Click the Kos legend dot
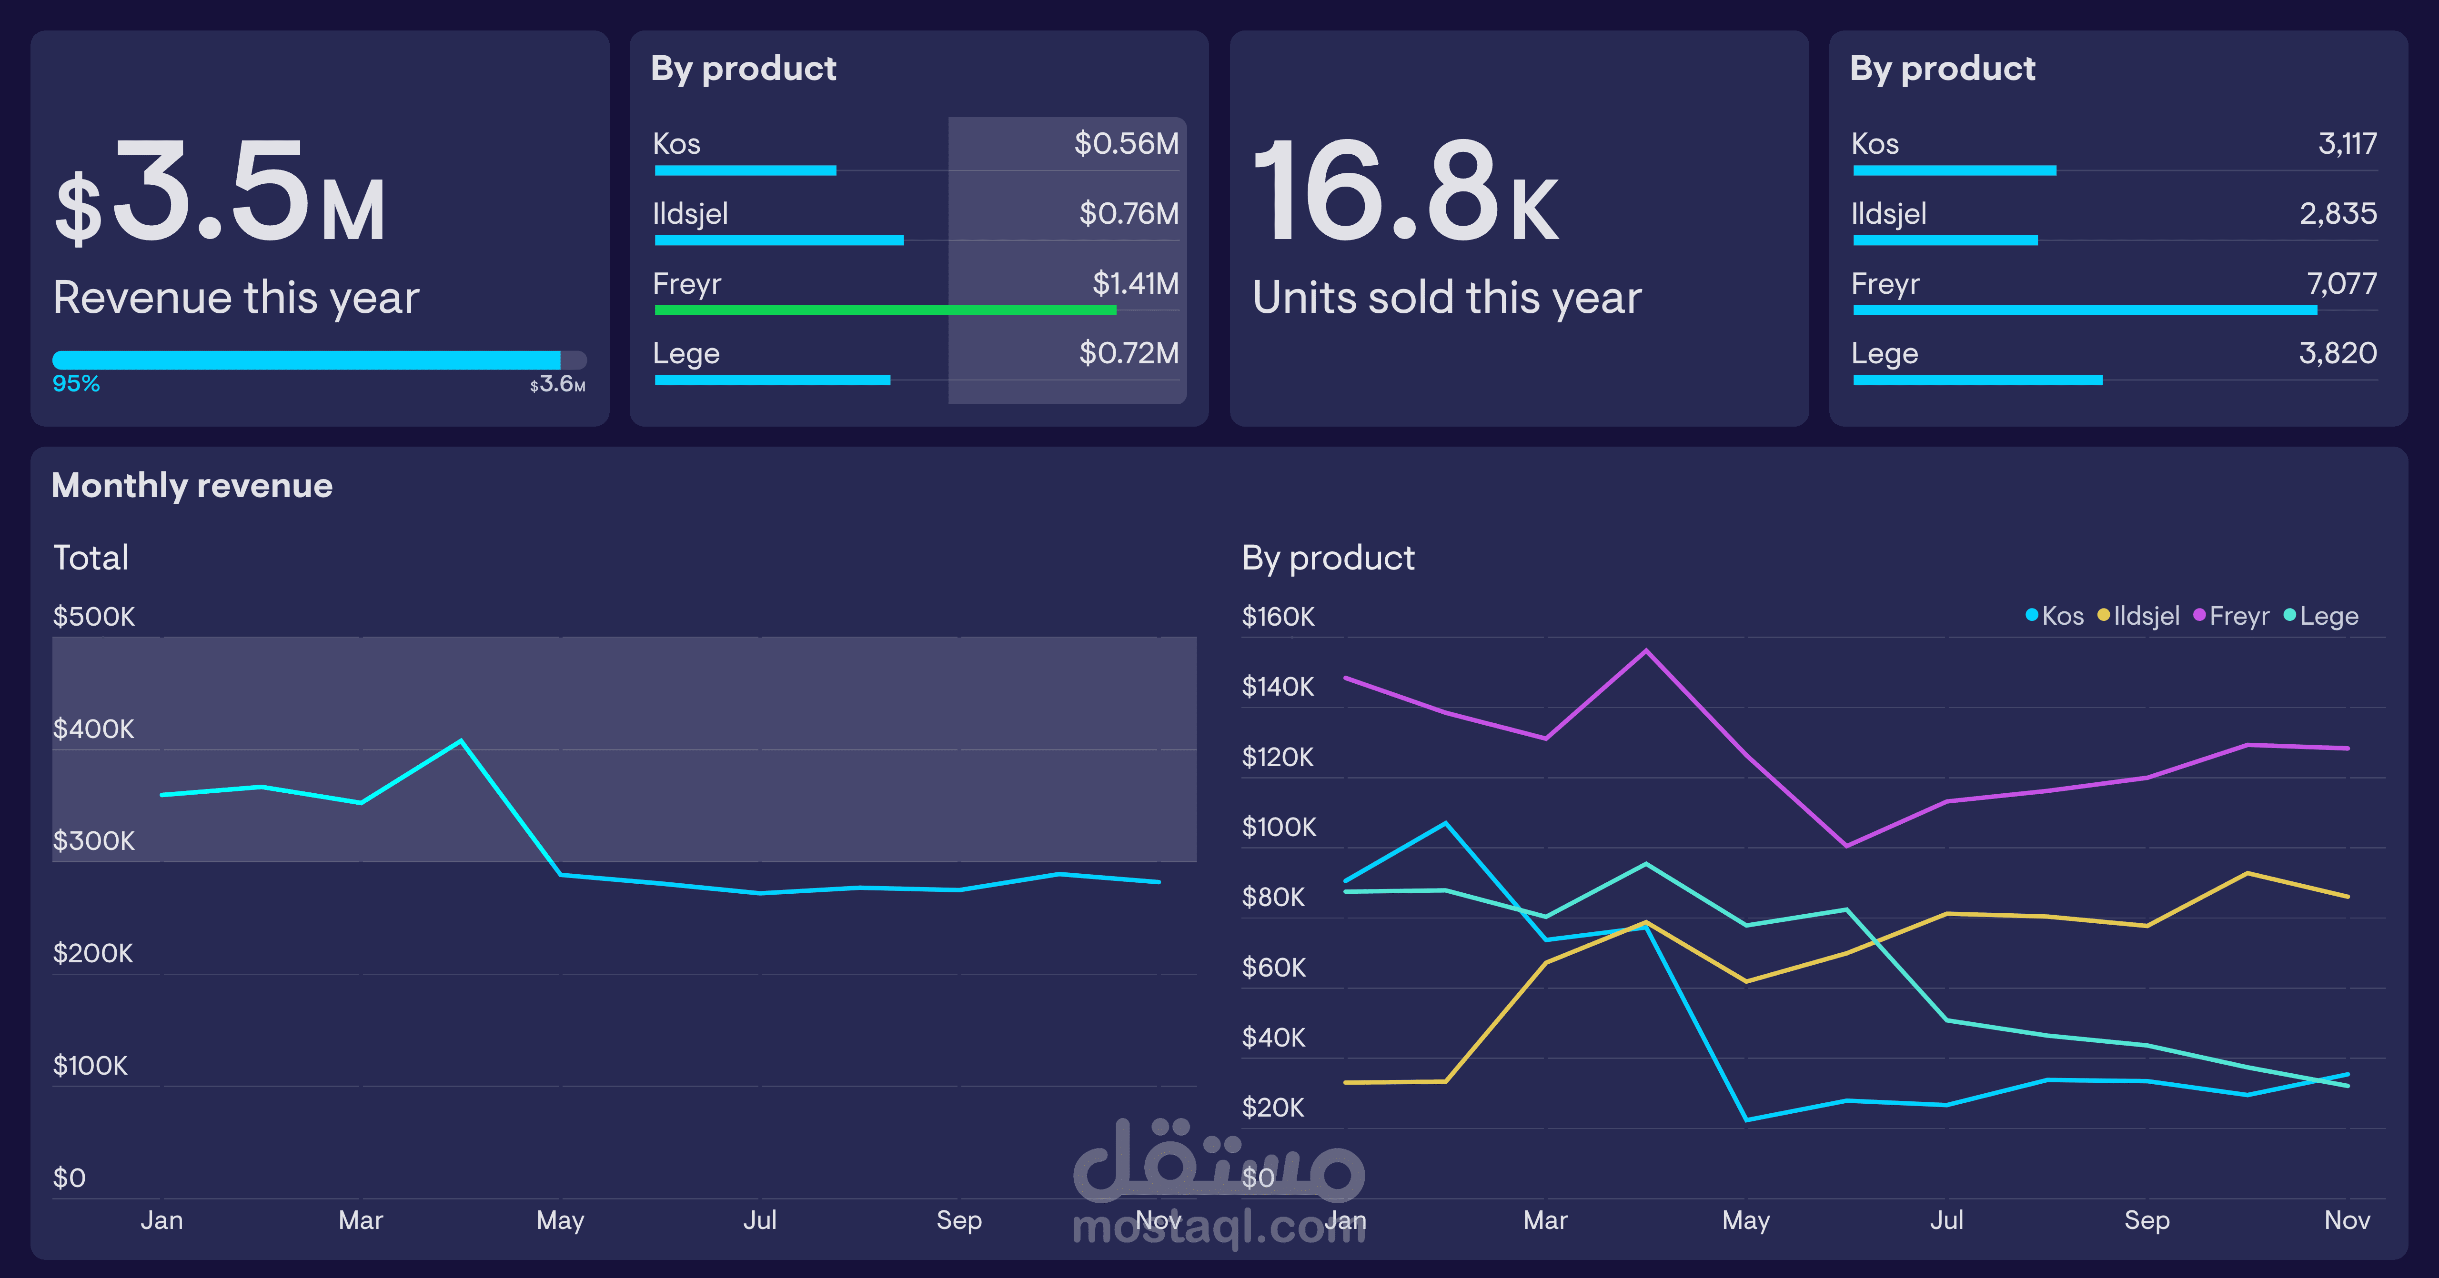 (x=2031, y=615)
